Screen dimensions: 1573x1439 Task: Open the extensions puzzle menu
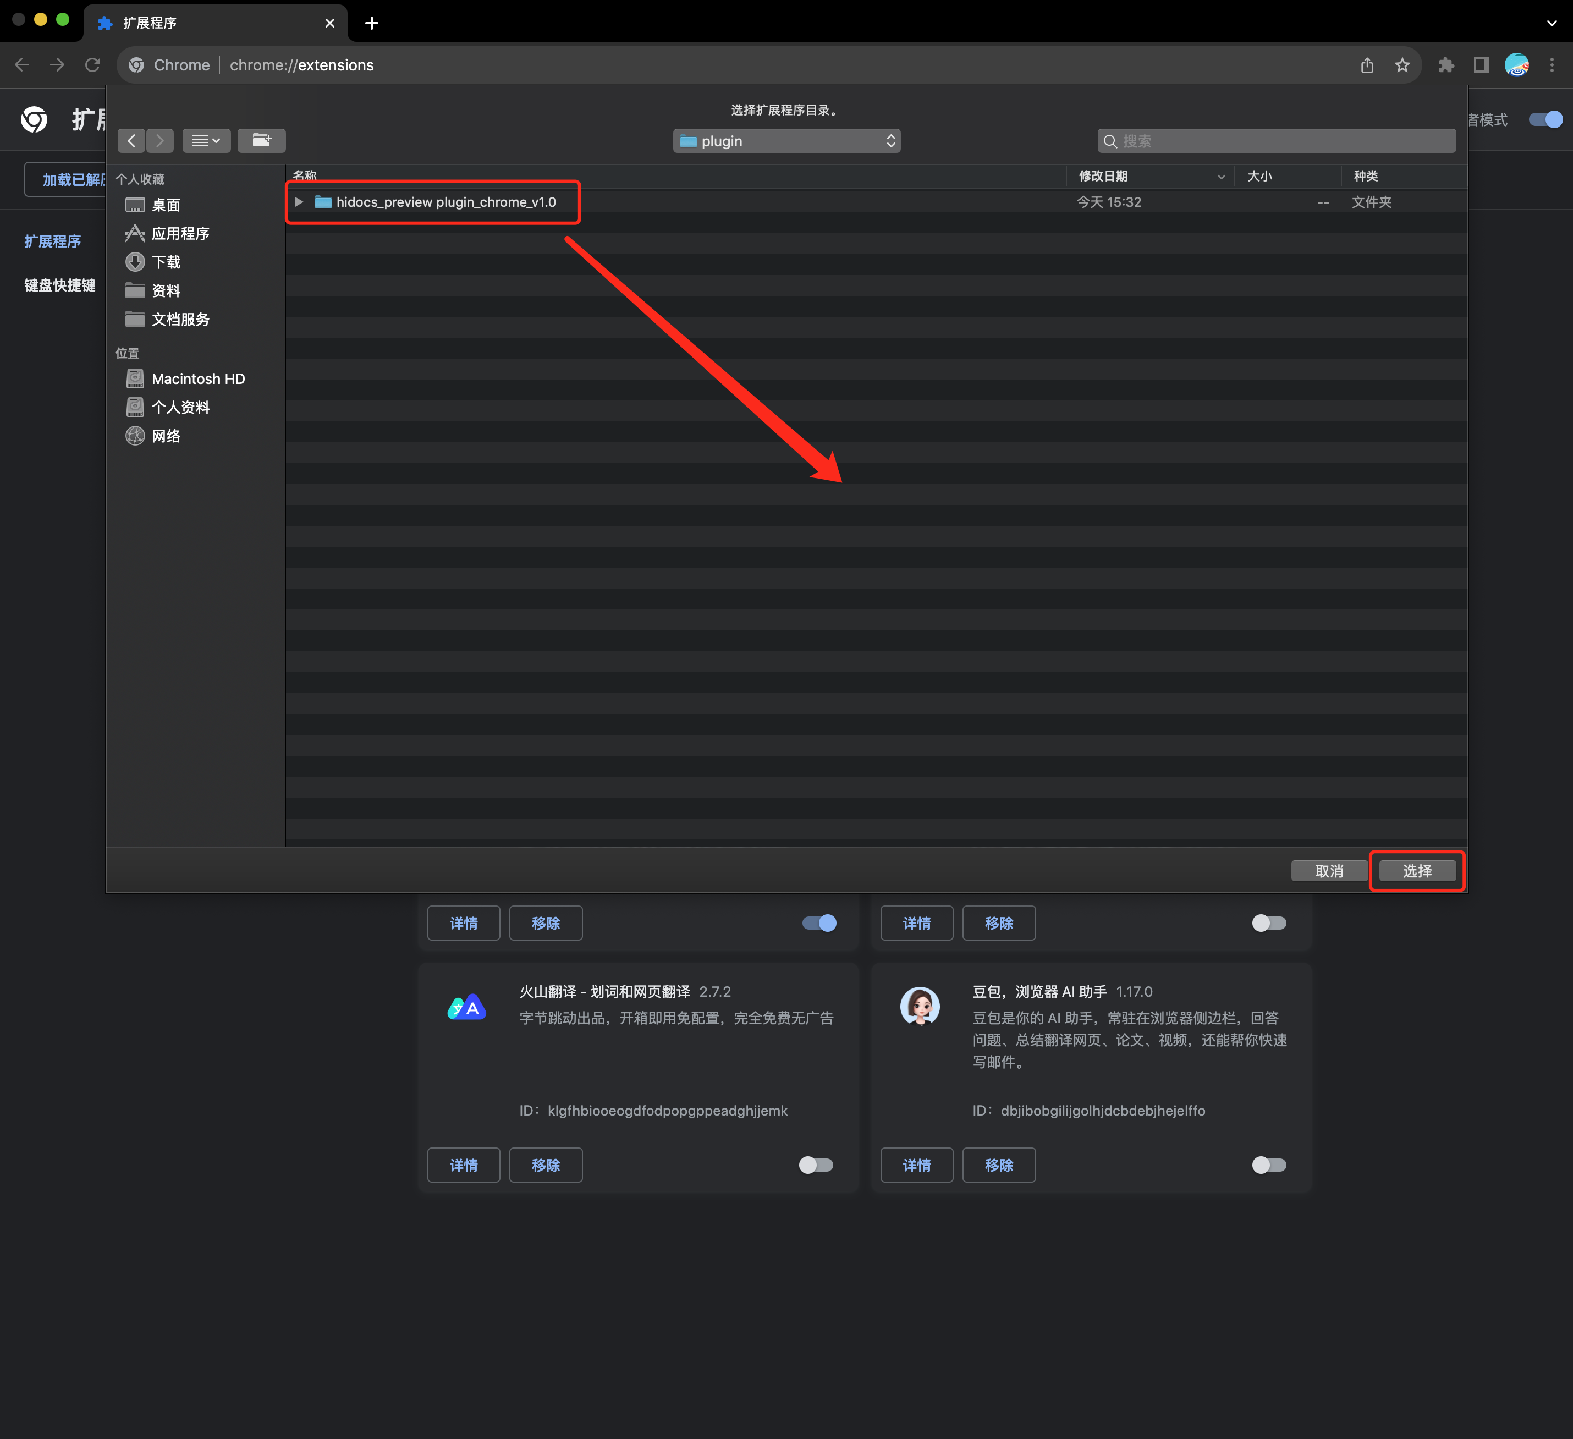[x=1446, y=65]
